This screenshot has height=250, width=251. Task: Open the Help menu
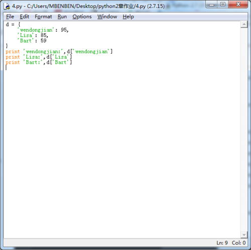pyautogui.click(x=128, y=17)
